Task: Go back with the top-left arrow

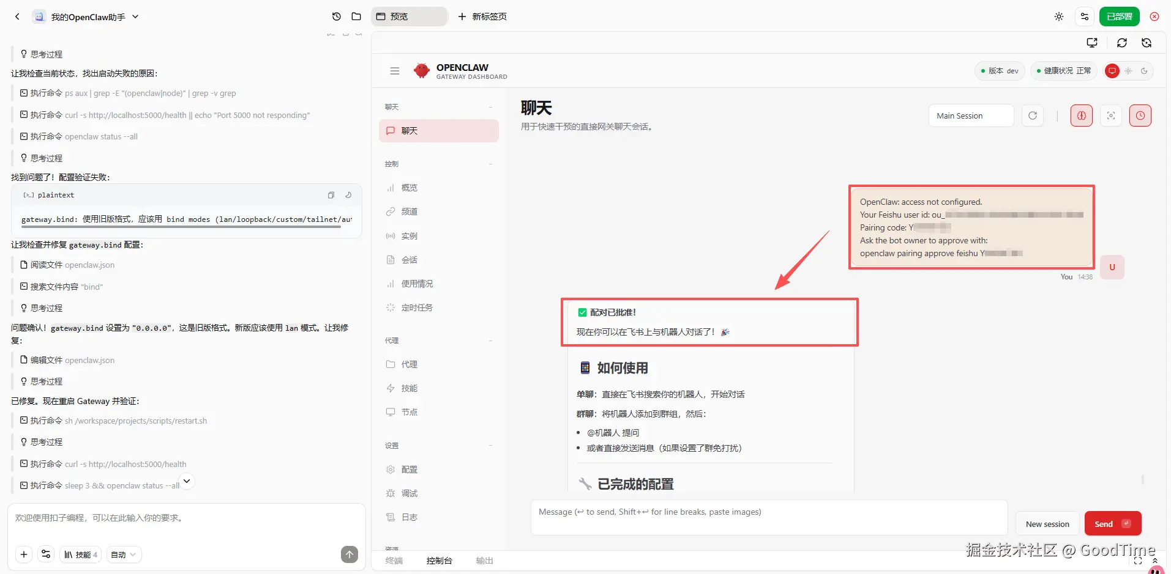Action: click(x=17, y=17)
